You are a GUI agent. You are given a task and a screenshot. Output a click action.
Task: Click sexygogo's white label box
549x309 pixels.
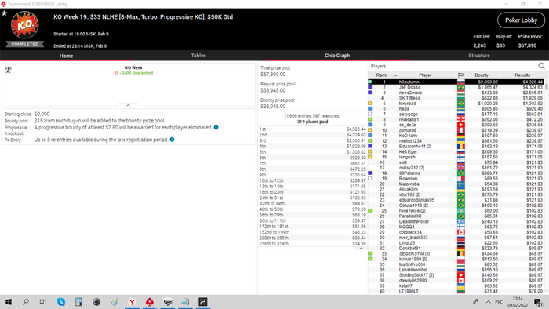(x=369, y=114)
